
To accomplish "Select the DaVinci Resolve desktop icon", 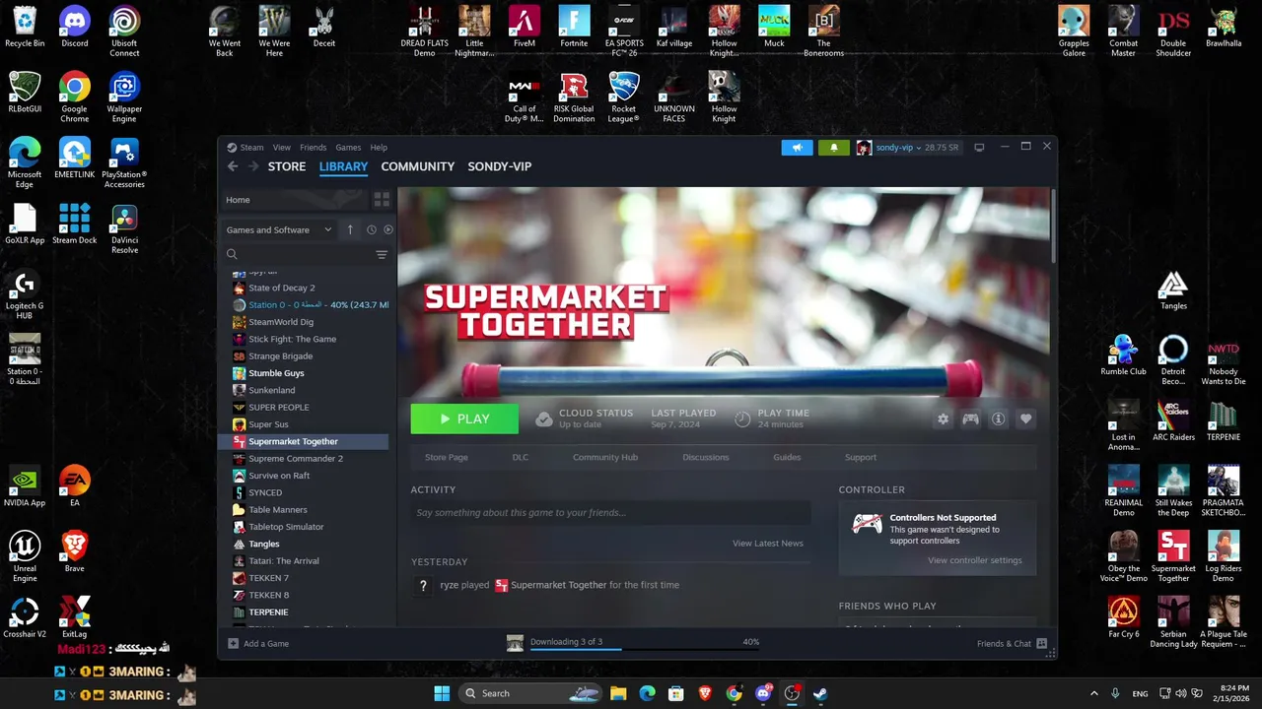I will (x=124, y=228).
